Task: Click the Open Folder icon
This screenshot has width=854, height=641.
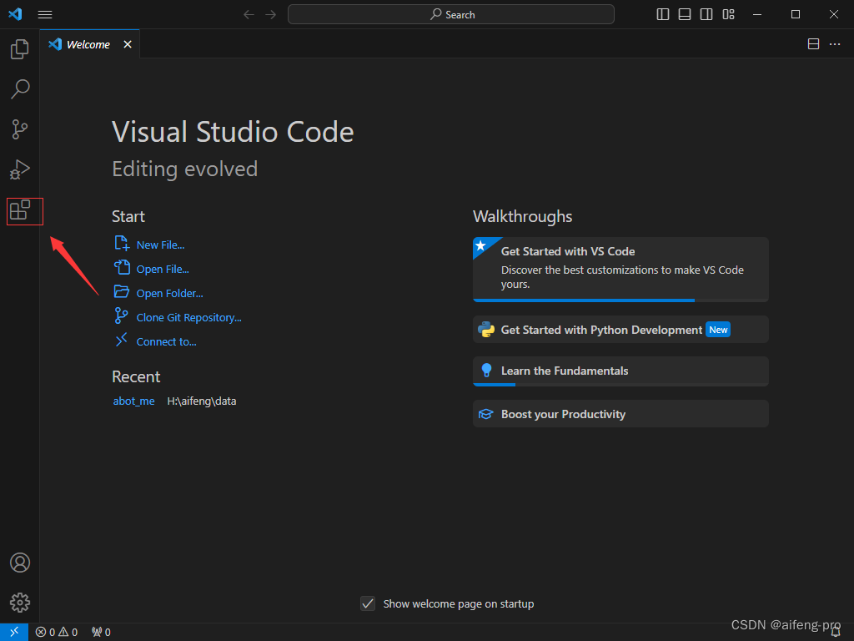Action: 122,291
